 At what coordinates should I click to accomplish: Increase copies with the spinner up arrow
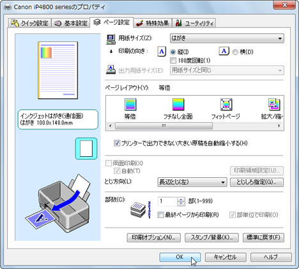[x=181, y=200]
